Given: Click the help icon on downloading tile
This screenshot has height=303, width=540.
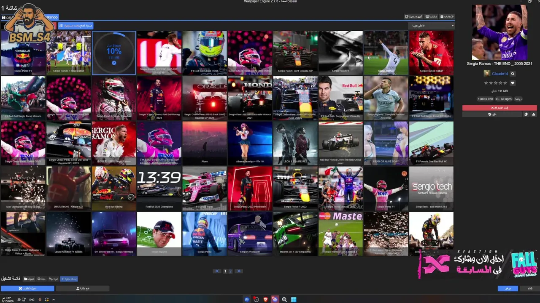Looking at the screenshot, I should pos(113,63).
